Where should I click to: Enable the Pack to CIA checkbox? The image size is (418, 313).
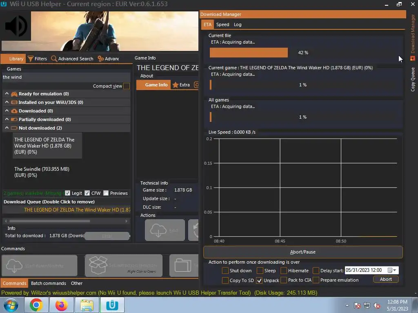click(284, 280)
